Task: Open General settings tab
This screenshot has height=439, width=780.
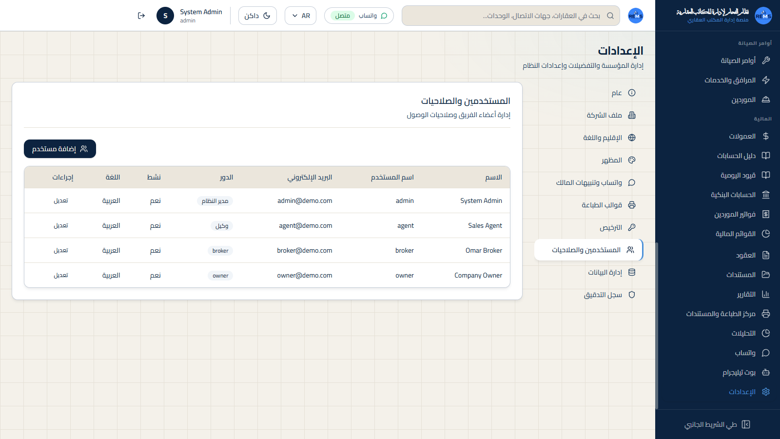Action: 589,93
